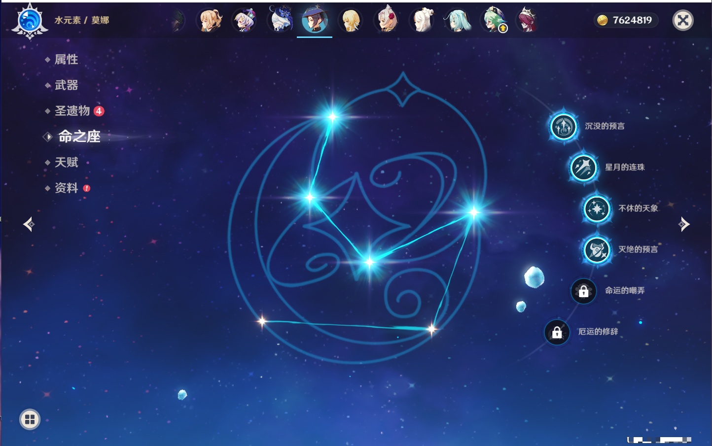712x446 pixels.
Task: Click red badge 4 beside 圣遗物
Action: coord(99,111)
